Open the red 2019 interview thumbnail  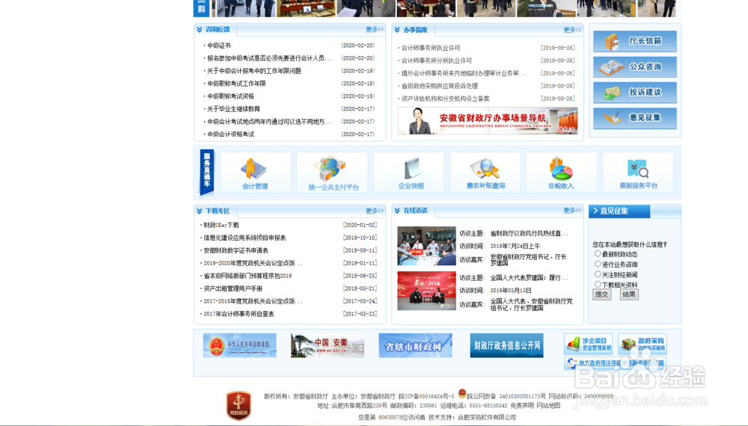pyautogui.click(x=426, y=291)
